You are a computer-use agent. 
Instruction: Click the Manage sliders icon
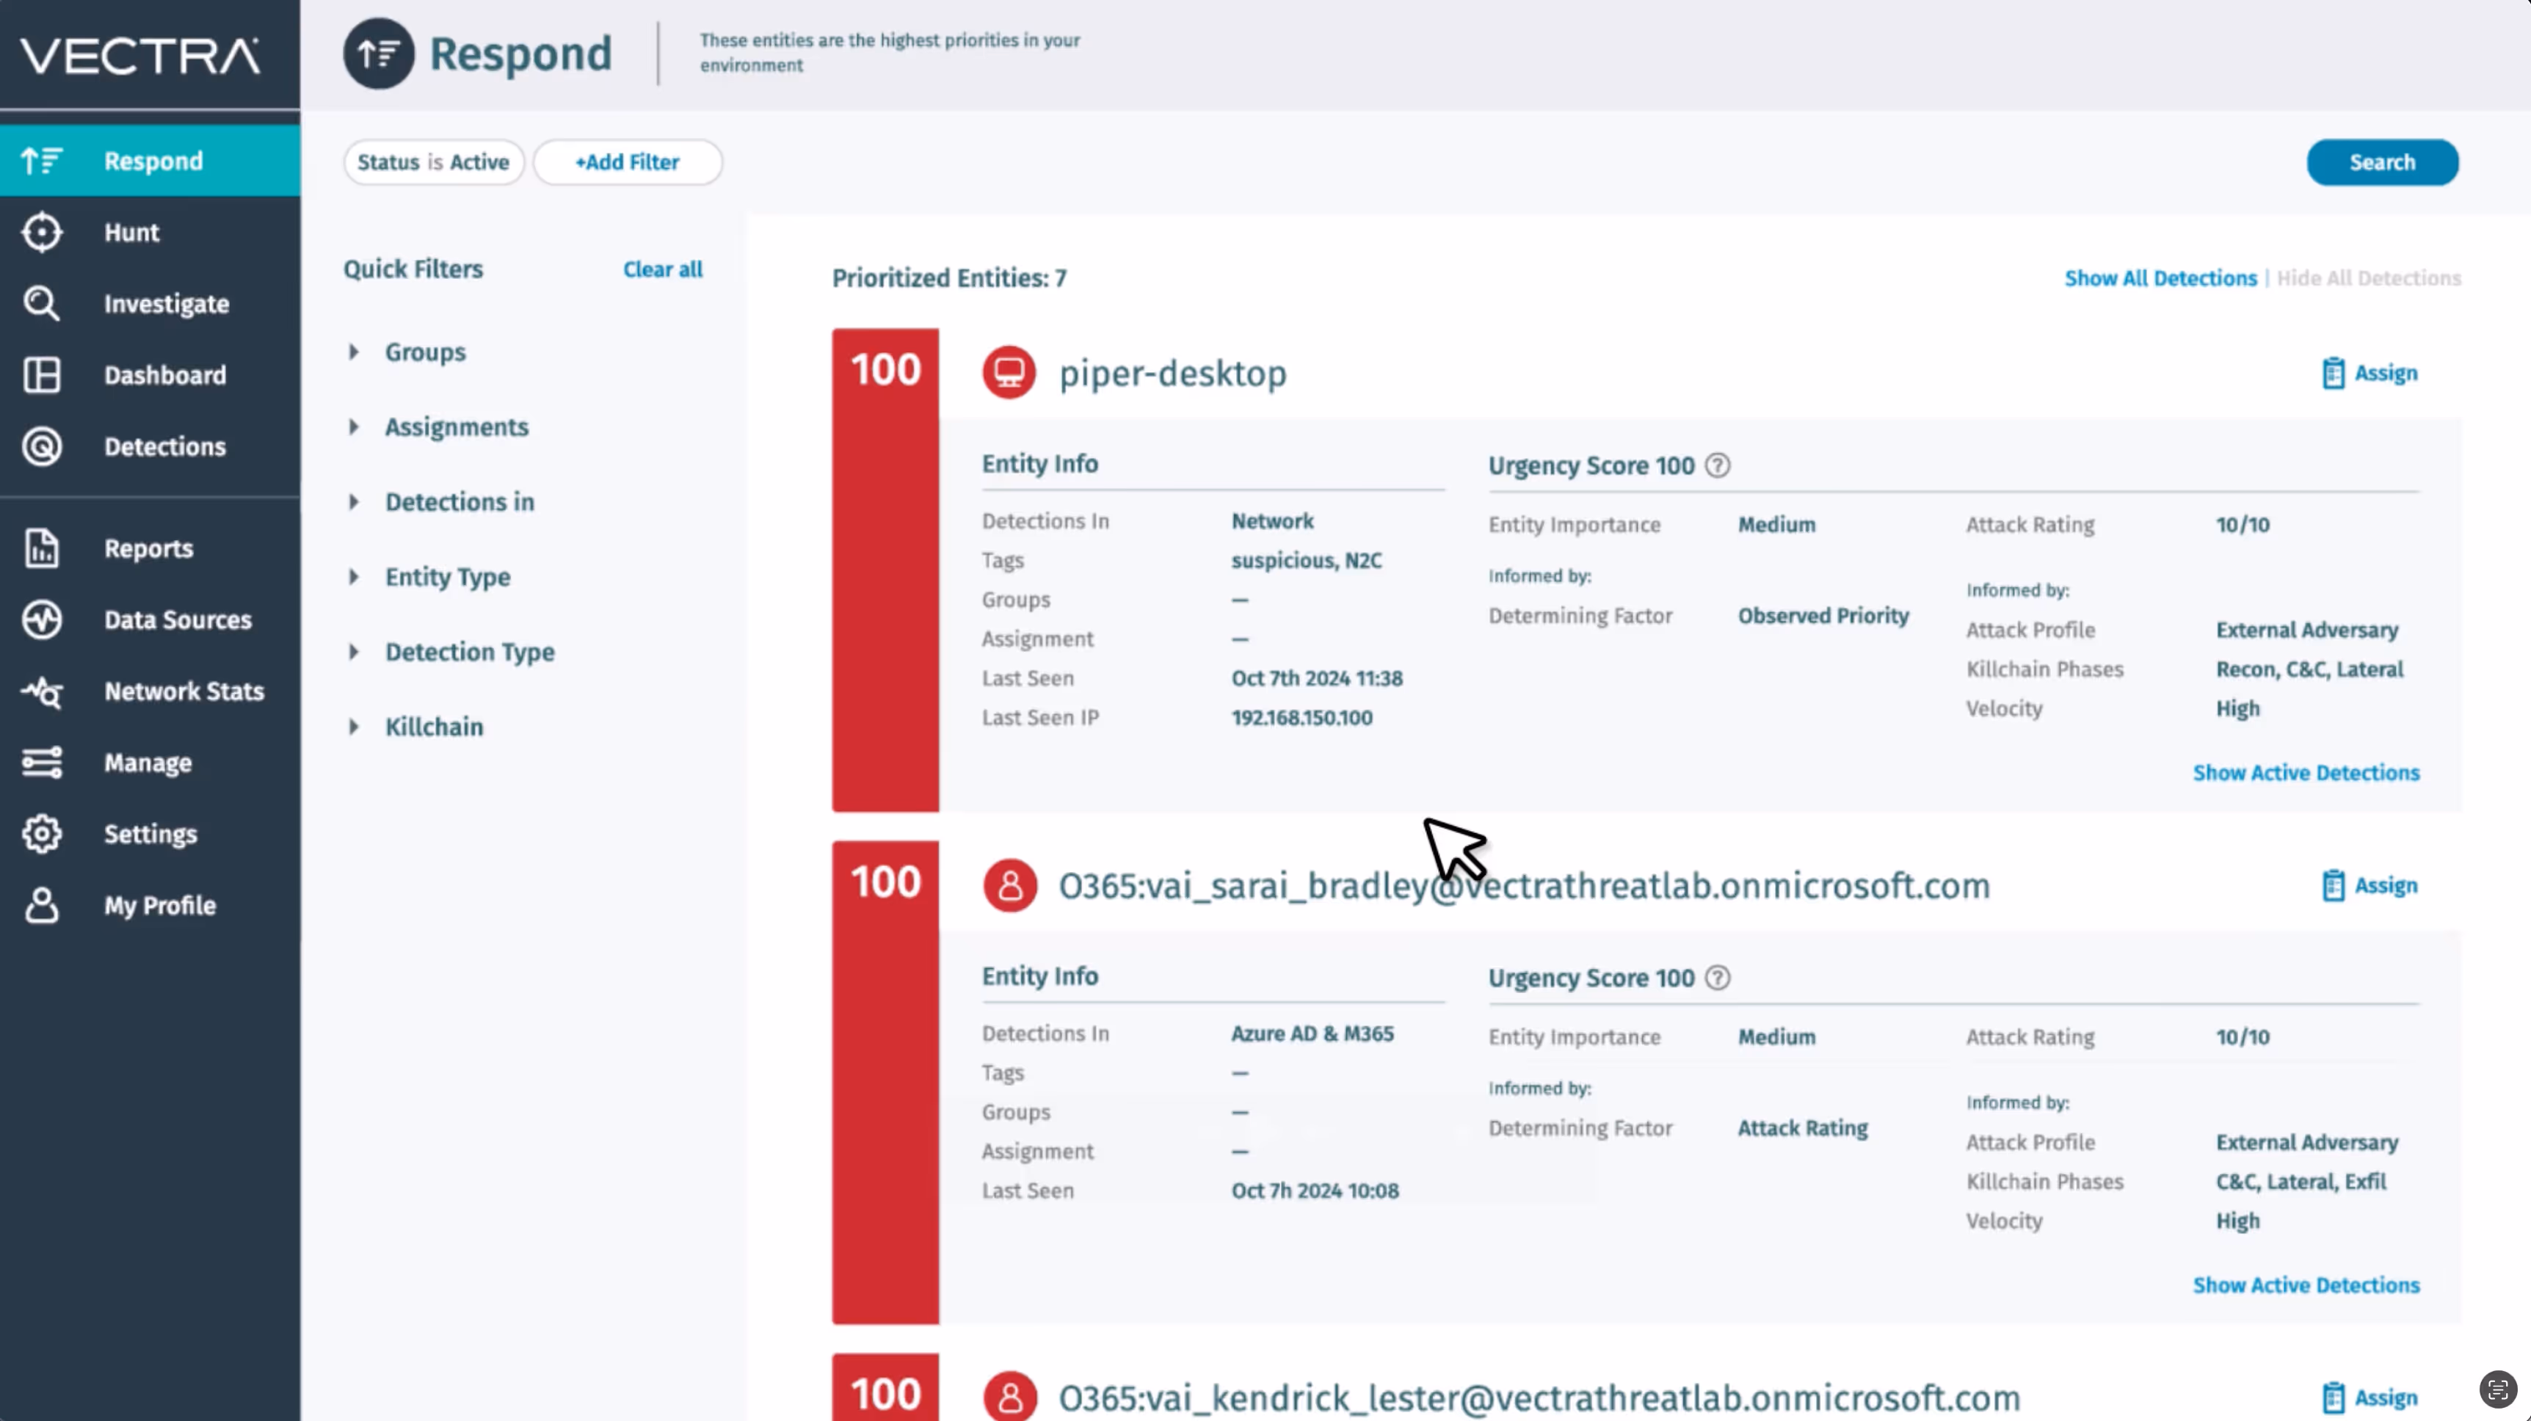click(x=41, y=763)
